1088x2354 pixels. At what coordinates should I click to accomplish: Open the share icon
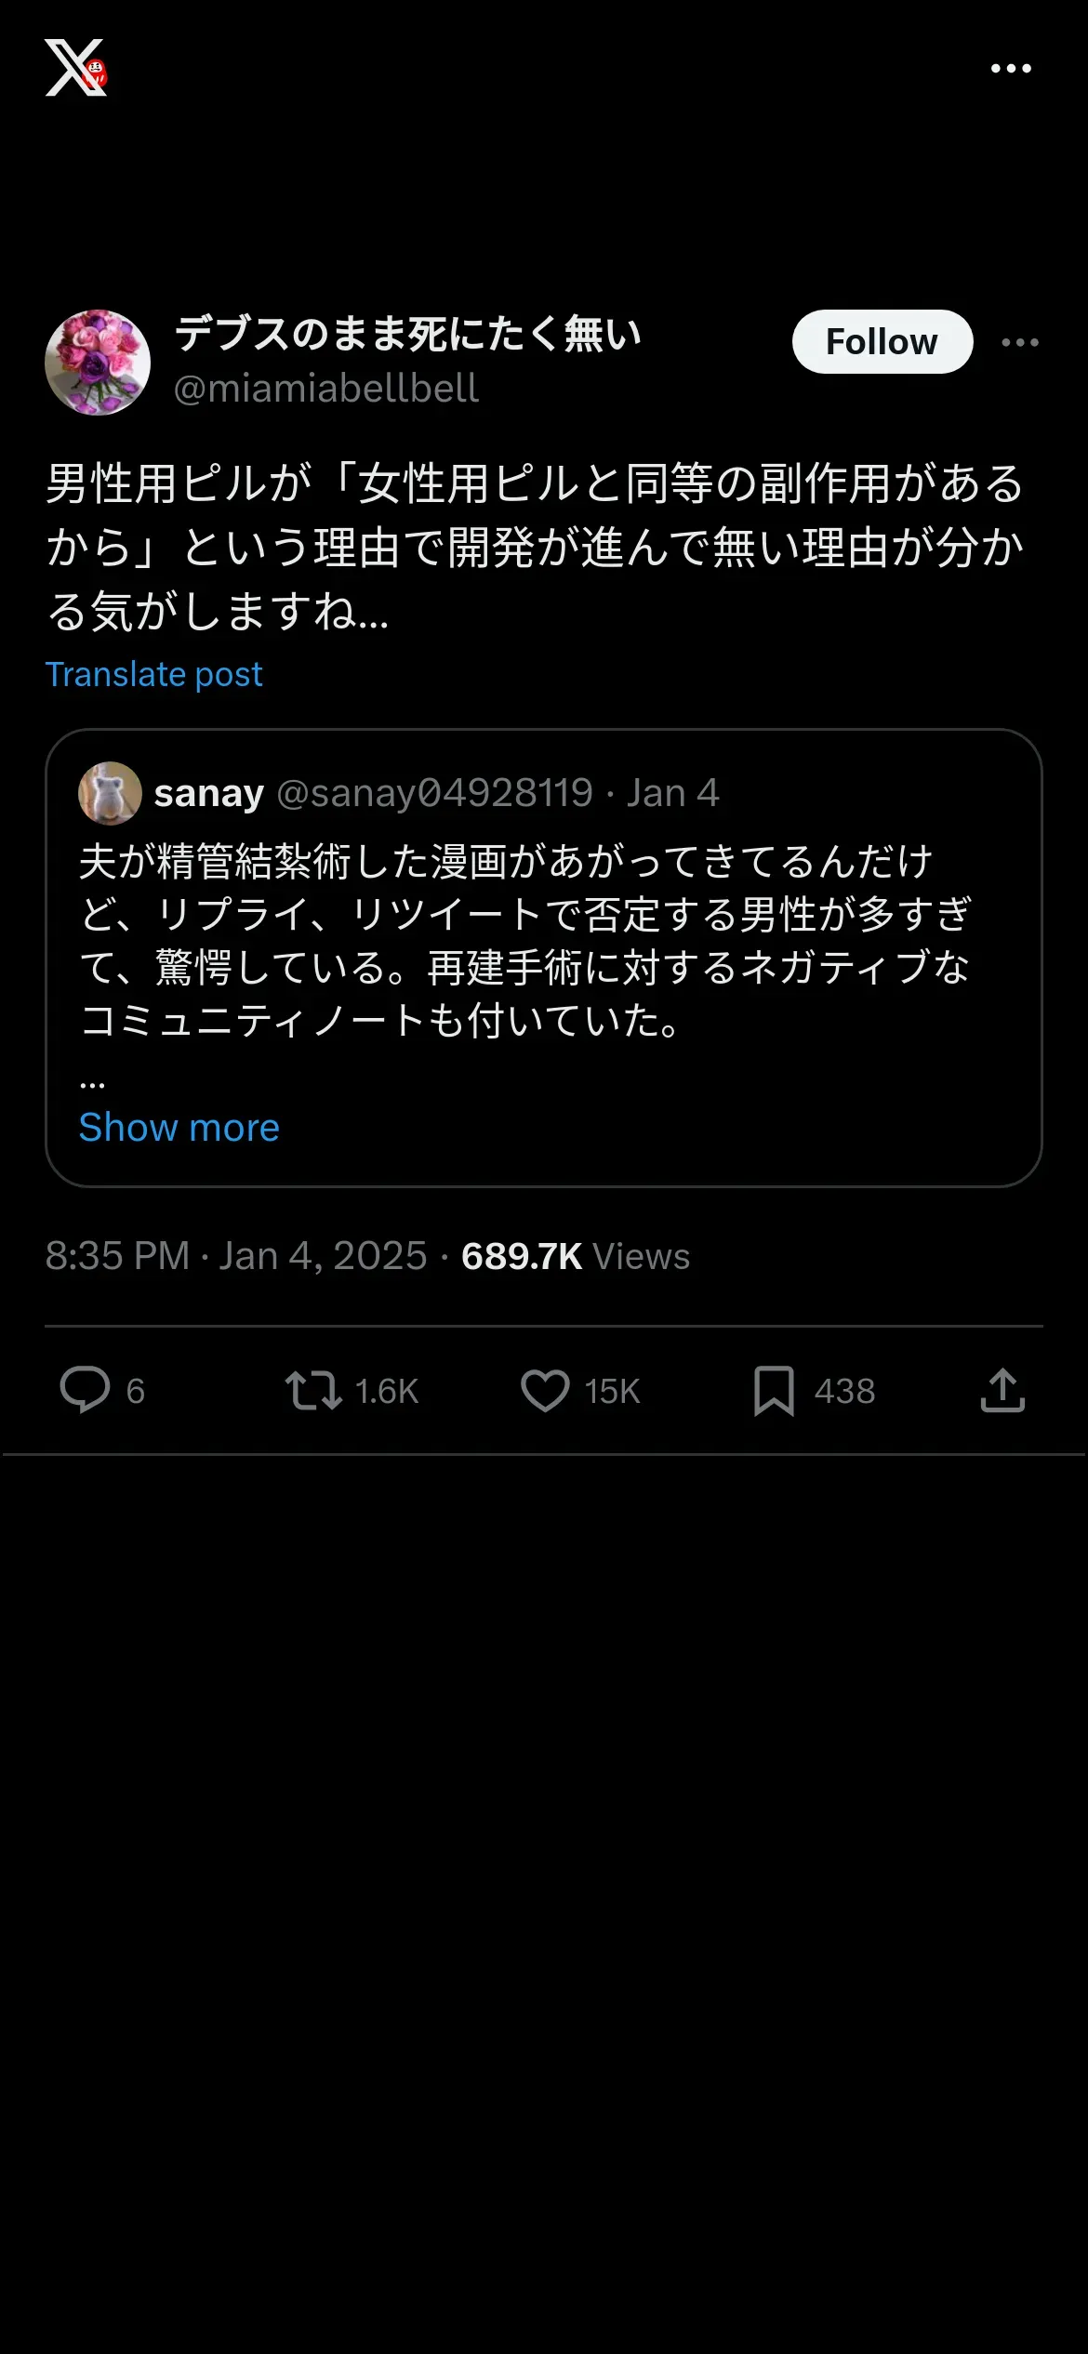(x=1002, y=1391)
